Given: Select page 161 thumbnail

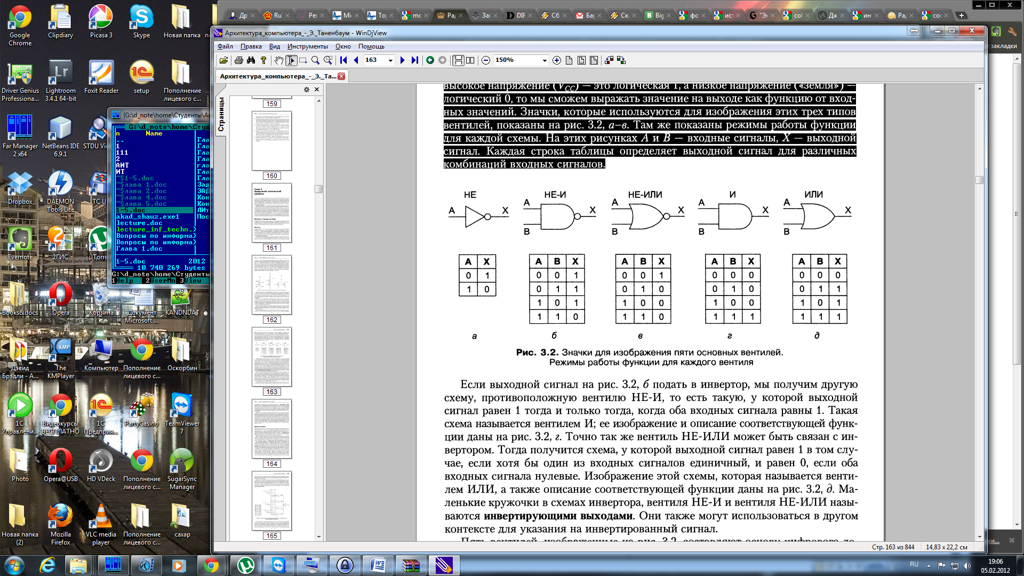Looking at the screenshot, I should (x=272, y=213).
